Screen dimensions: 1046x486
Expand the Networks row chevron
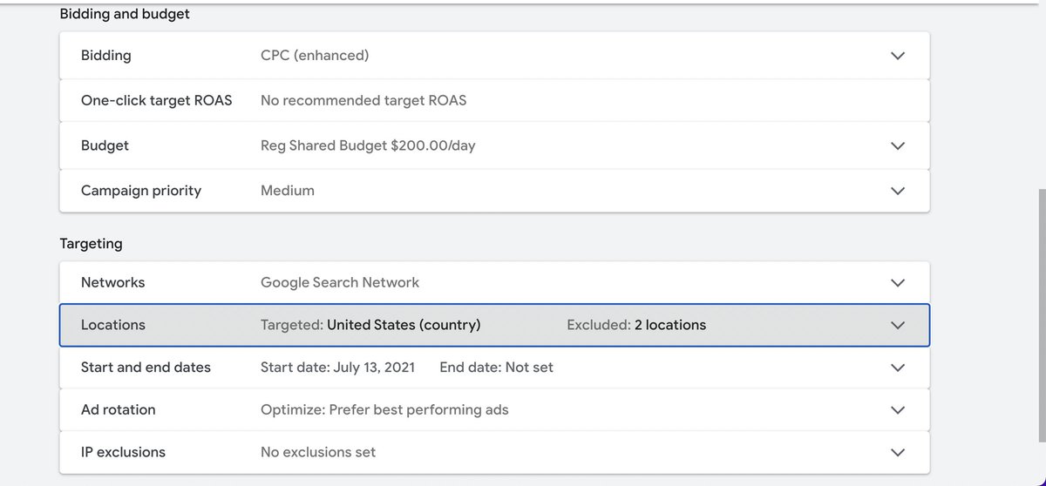898,283
